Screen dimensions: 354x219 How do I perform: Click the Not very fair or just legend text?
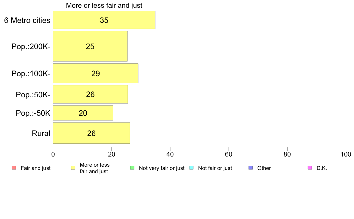pyautogui.click(x=162, y=168)
